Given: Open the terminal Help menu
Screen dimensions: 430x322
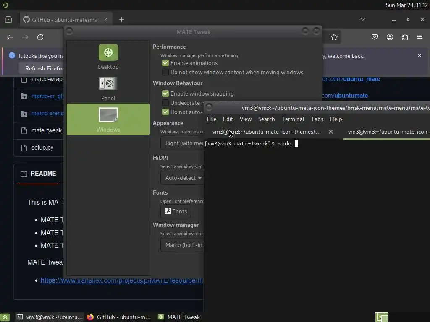Looking at the screenshot, I should [x=336, y=119].
